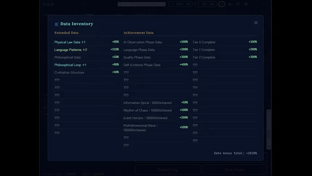Click the Data Inventory title icon
The height and width of the screenshot is (176, 312).
coord(57,24)
